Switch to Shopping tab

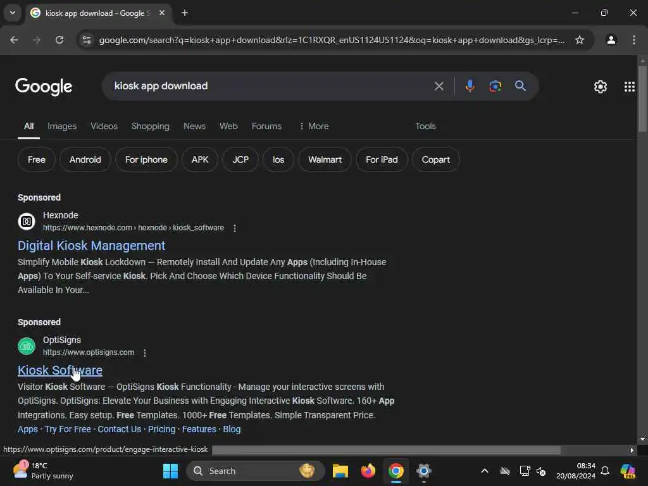pyautogui.click(x=151, y=127)
